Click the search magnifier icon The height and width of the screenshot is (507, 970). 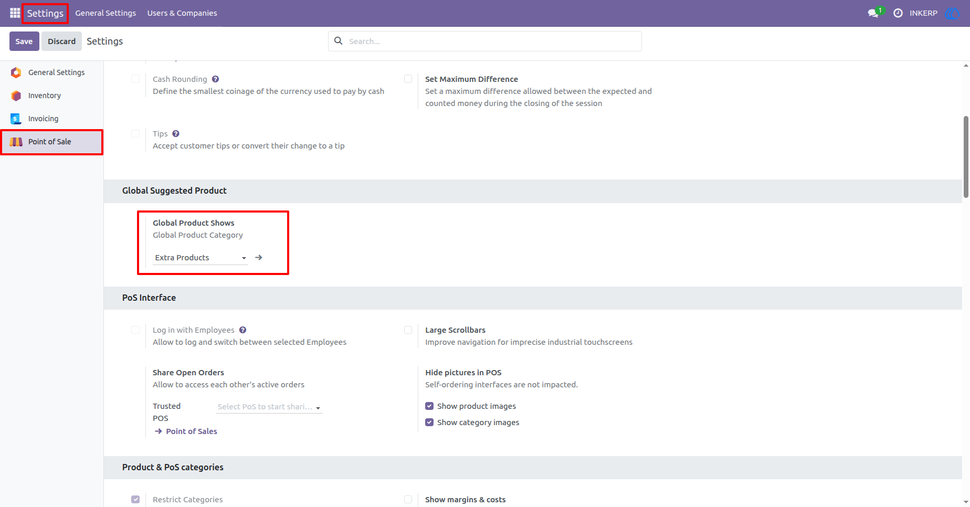[x=339, y=41]
